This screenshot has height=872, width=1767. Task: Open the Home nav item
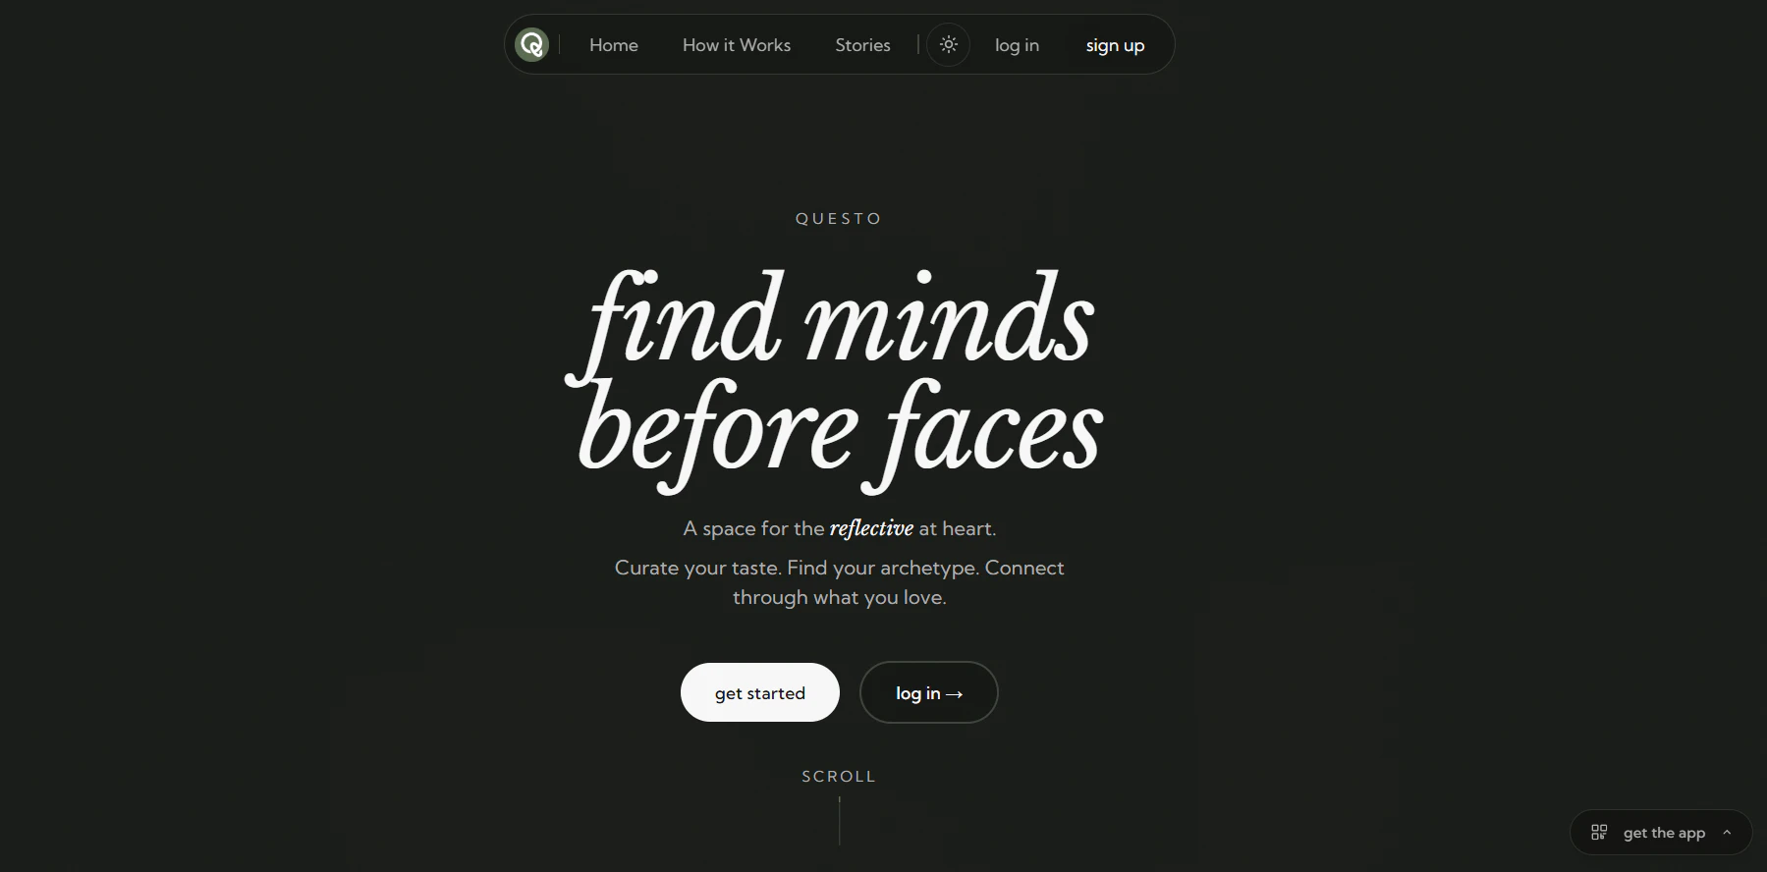614,45
